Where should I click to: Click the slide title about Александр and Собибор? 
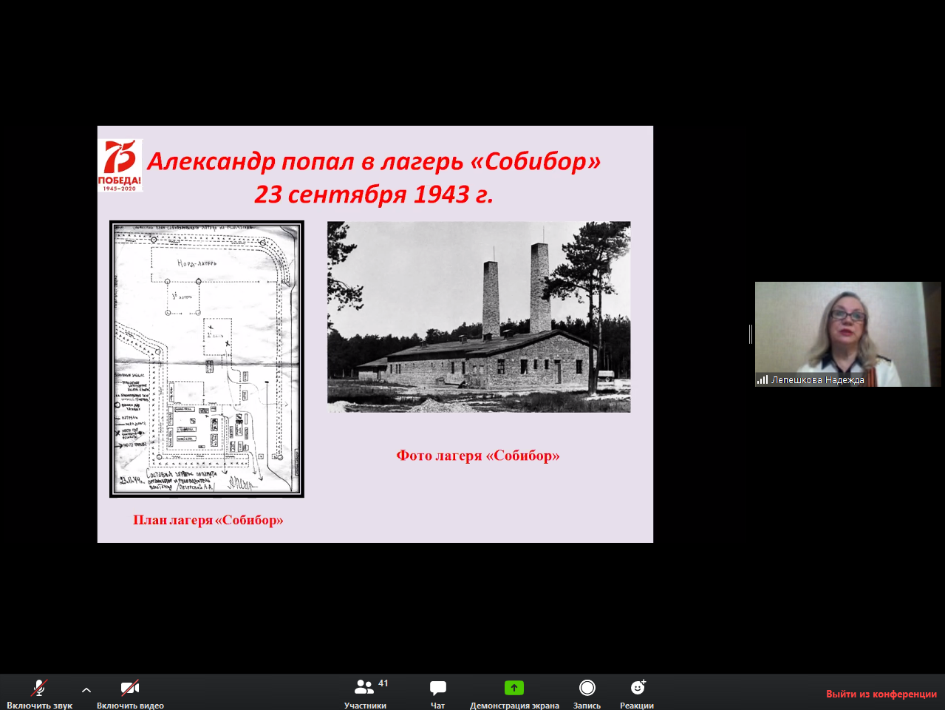[374, 177]
